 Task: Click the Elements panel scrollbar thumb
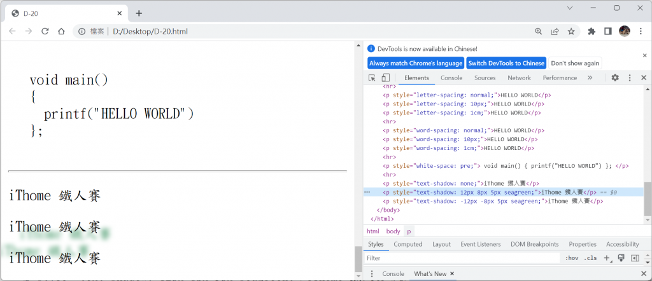[x=648, y=199]
